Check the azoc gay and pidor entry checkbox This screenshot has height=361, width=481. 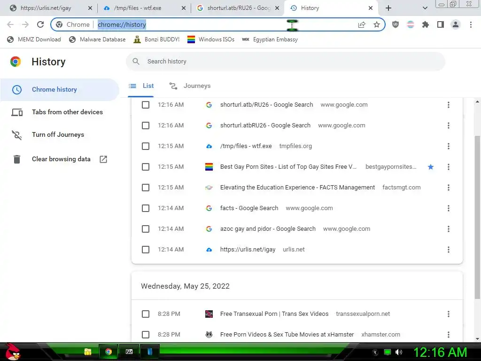click(x=146, y=229)
